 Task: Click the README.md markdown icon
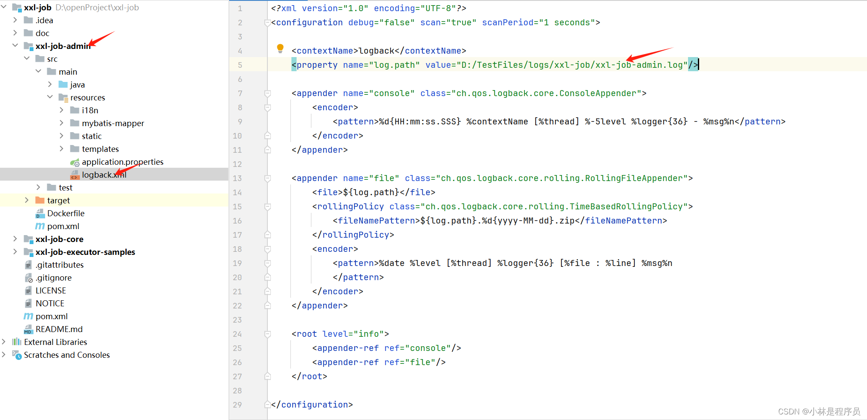pos(28,329)
